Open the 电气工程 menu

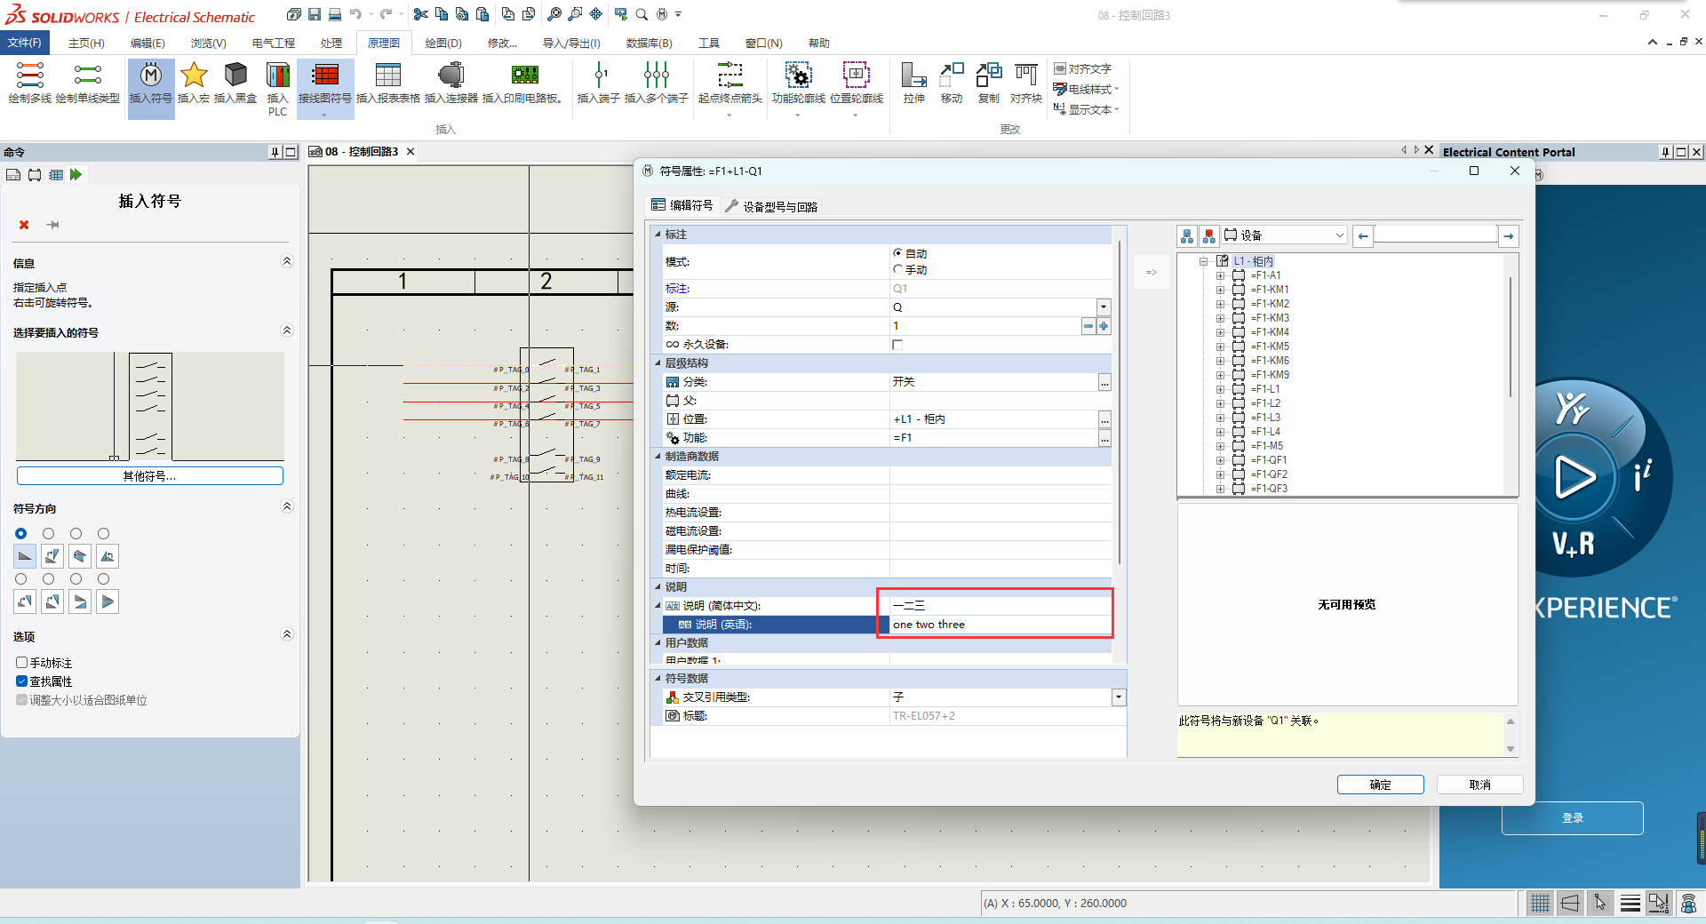[x=273, y=43]
